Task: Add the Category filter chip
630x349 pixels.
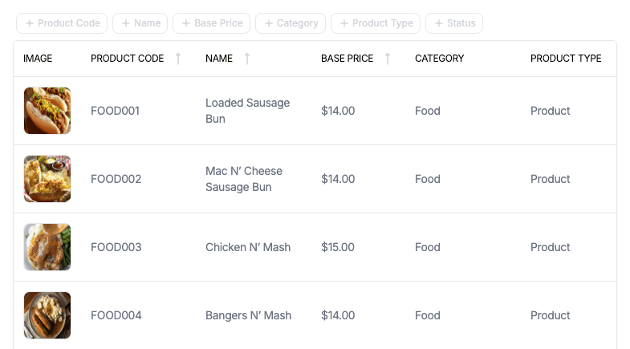Action: click(291, 23)
